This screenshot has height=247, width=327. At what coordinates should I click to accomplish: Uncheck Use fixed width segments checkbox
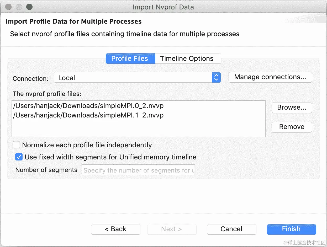(19, 157)
